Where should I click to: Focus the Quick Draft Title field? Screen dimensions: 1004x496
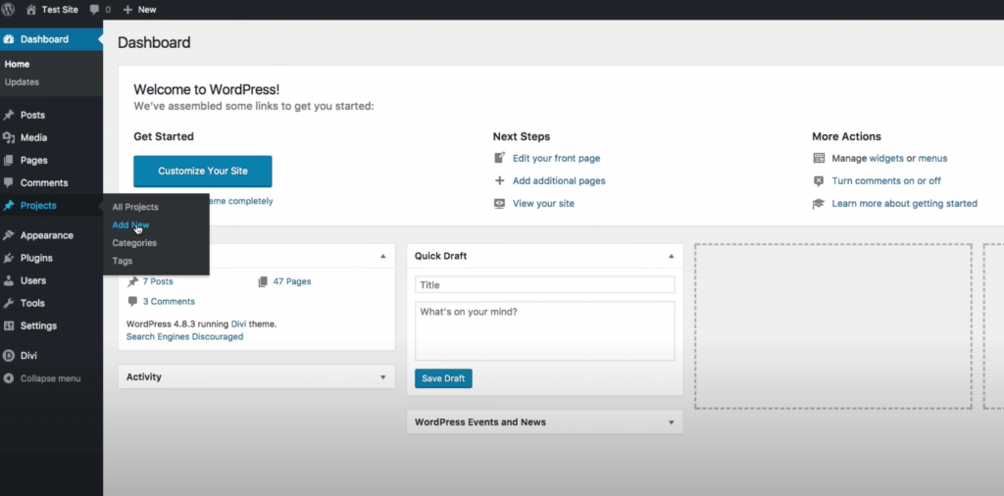545,285
